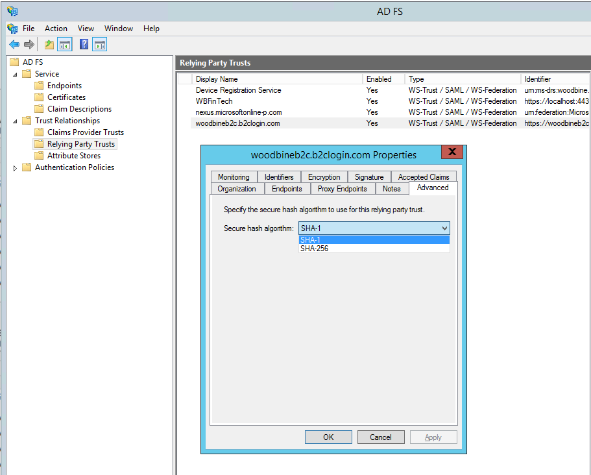The image size is (591, 475).
Task: Select the Device Registration Service row
Action: [390, 90]
